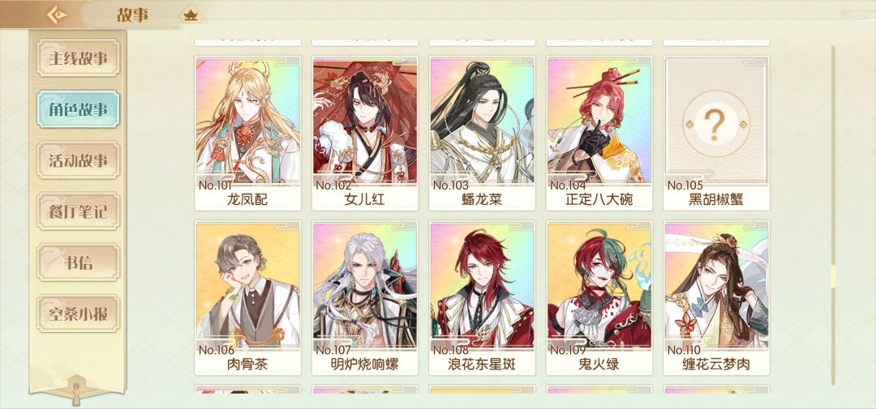Click the question mark locked card icon

[715, 123]
